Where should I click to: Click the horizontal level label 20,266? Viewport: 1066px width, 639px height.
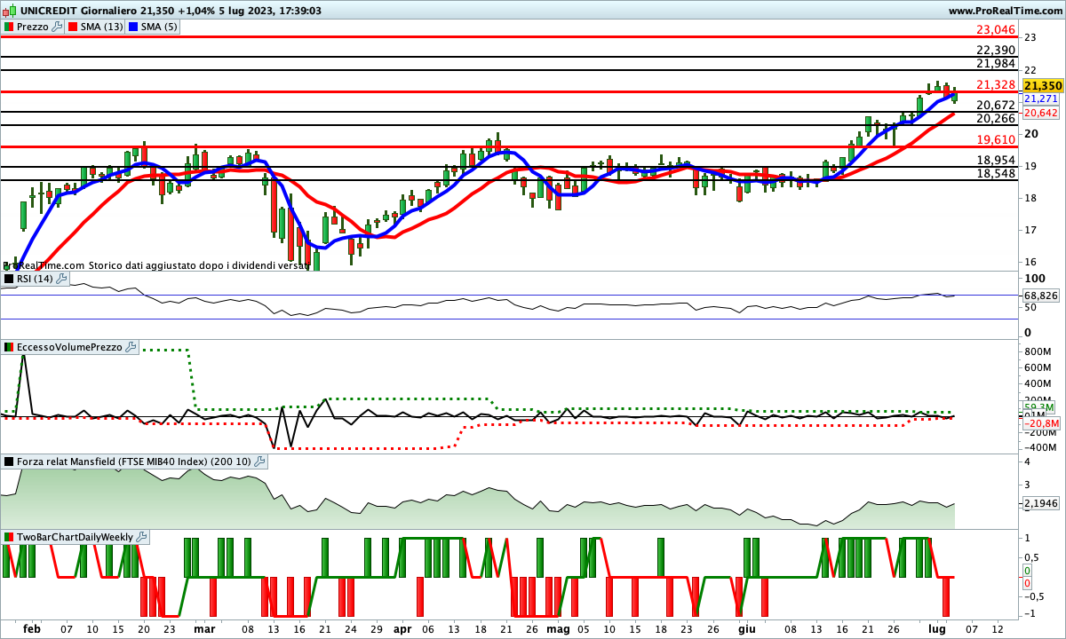pyautogui.click(x=996, y=118)
